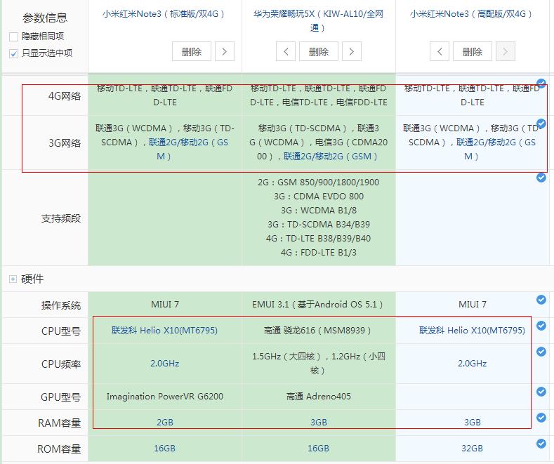Select the 高通 骁龙616（MSM8939） cell
Viewport: 554px width, 464px height.
click(x=317, y=331)
